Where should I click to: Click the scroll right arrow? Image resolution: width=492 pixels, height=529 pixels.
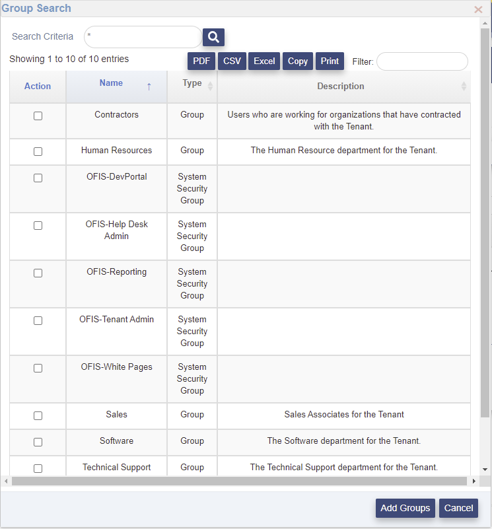click(474, 481)
